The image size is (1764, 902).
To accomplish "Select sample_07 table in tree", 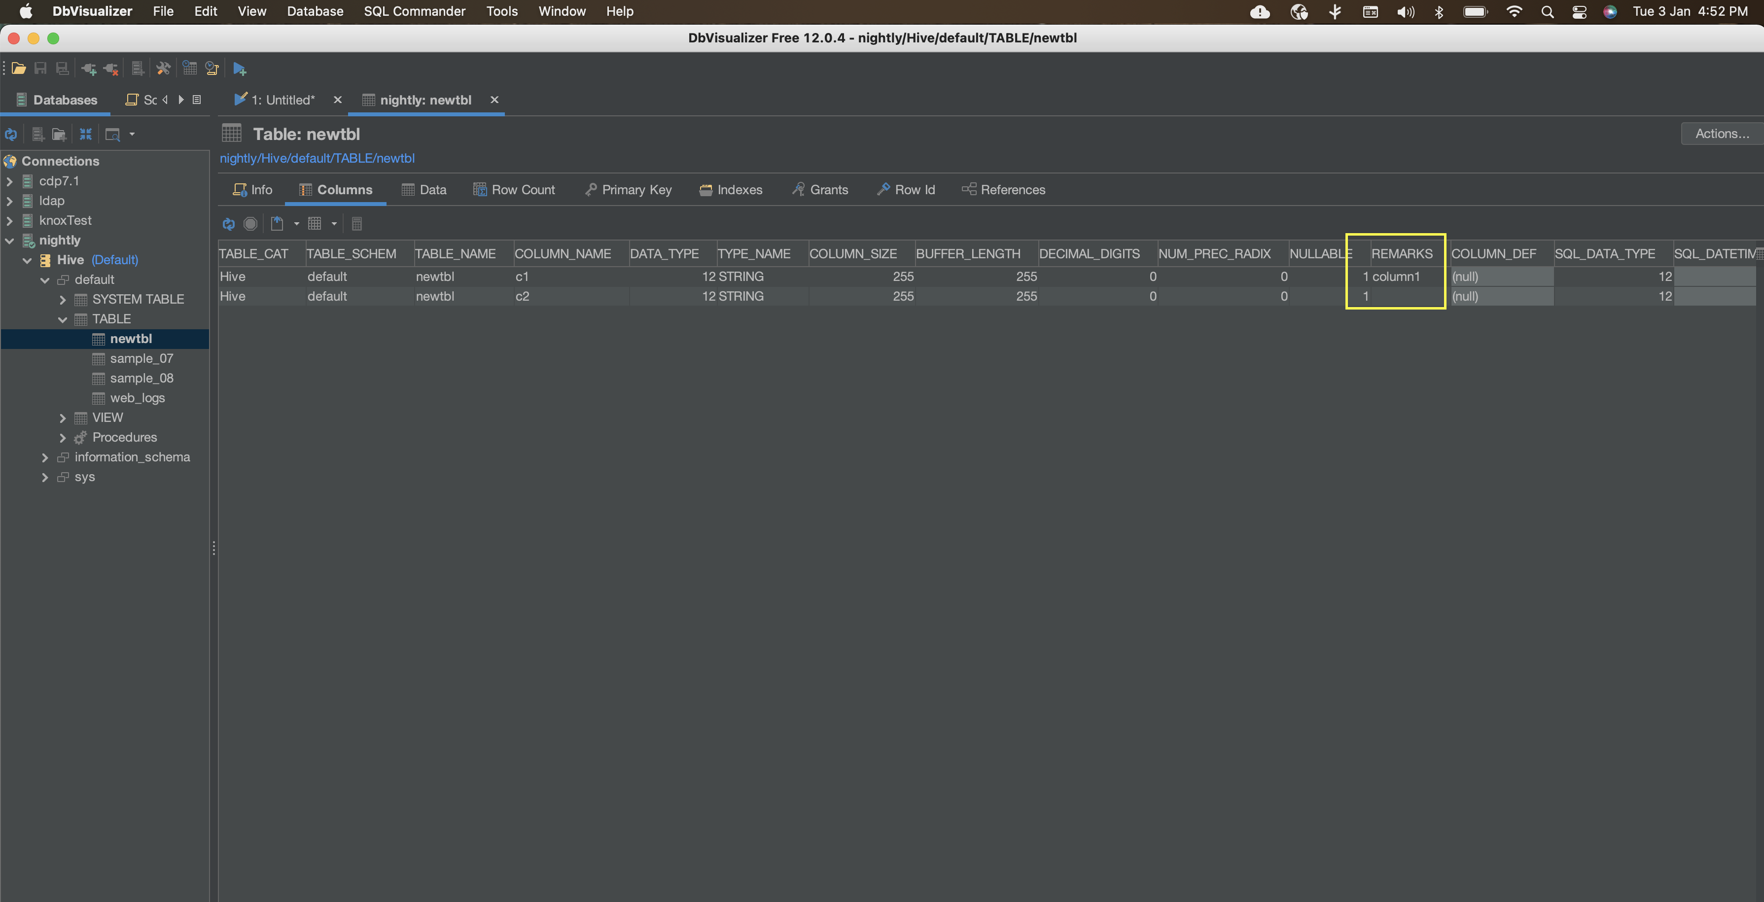I will (x=141, y=359).
